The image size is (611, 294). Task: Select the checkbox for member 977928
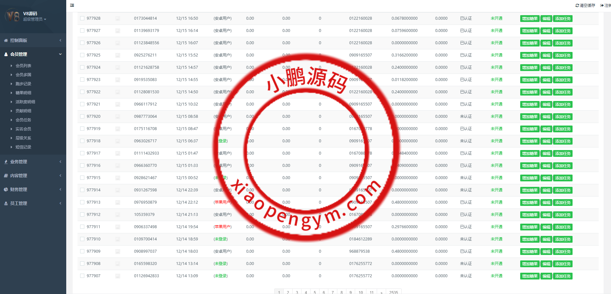pos(82,18)
